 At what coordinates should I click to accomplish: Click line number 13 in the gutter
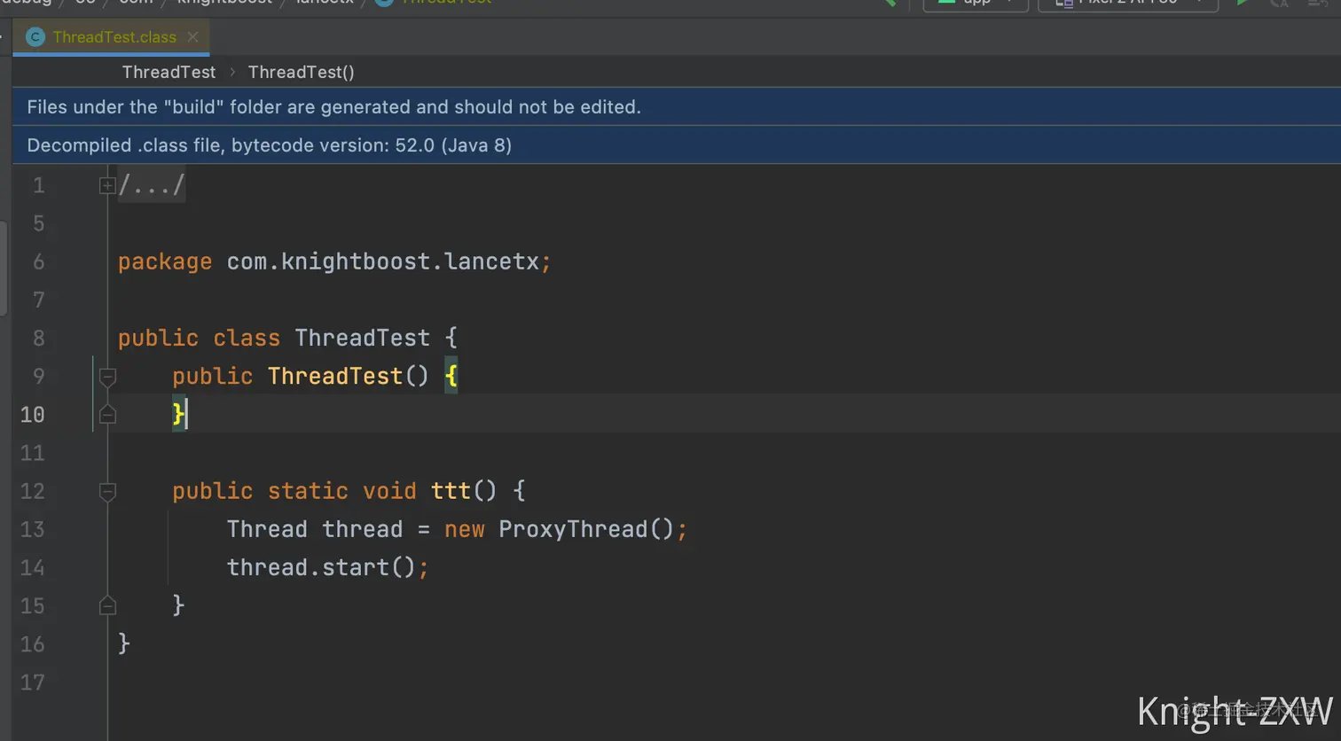click(32, 529)
